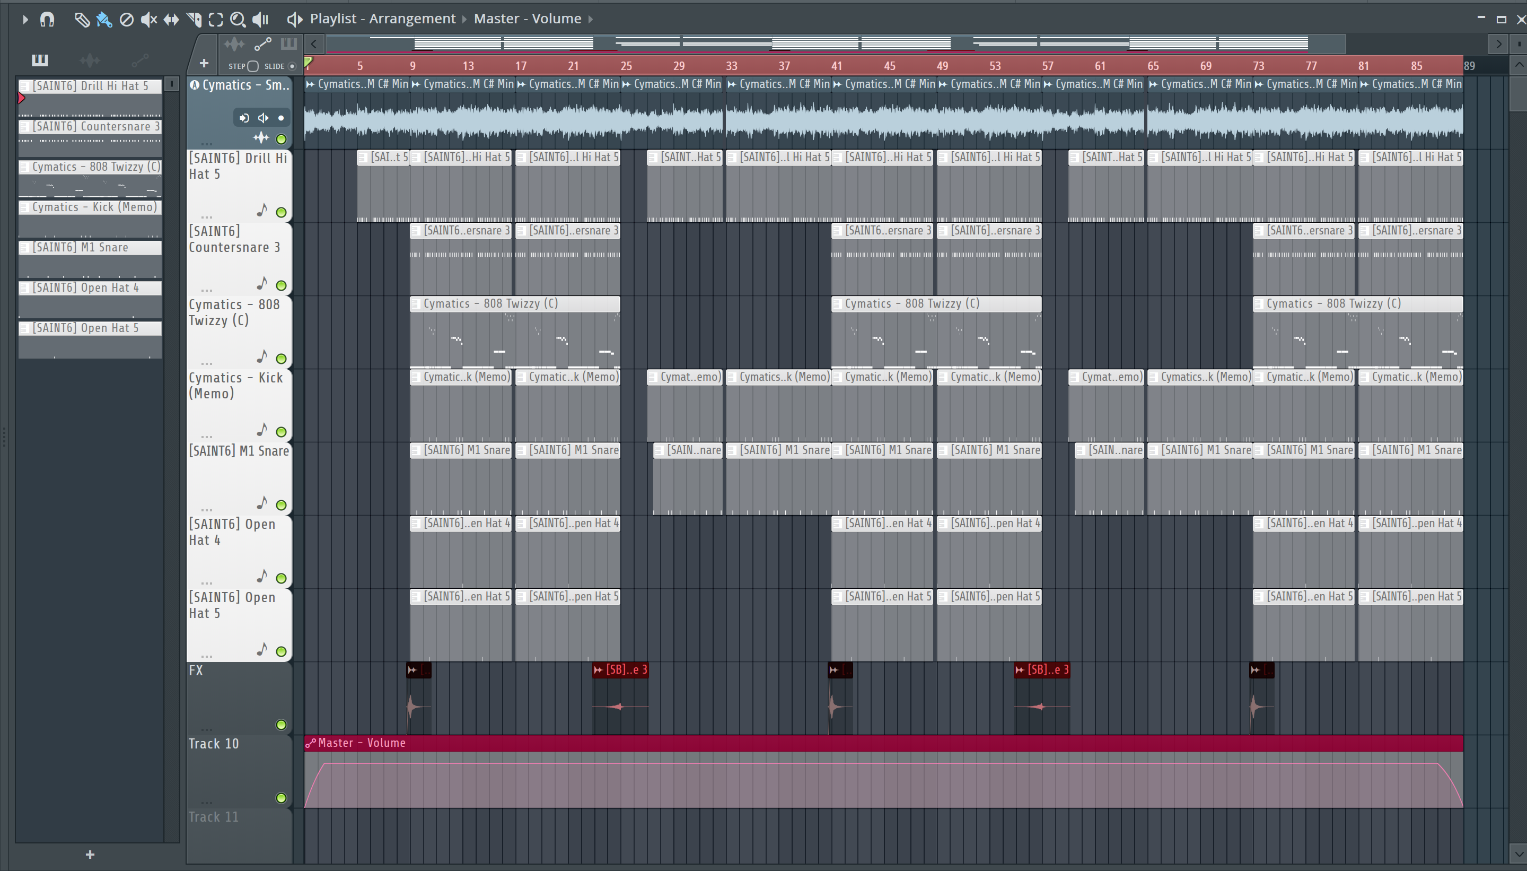This screenshot has height=871, width=1527.
Task: Select the Slice tool
Action: pyautogui.click(x=194, y=20)
